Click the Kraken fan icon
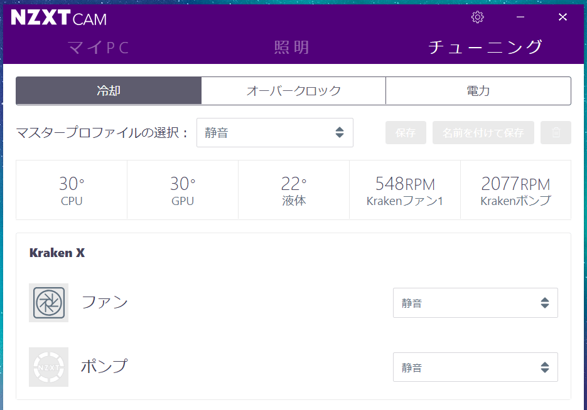The width and height of the screenshot is (587, 410). [x=49, y=303]
